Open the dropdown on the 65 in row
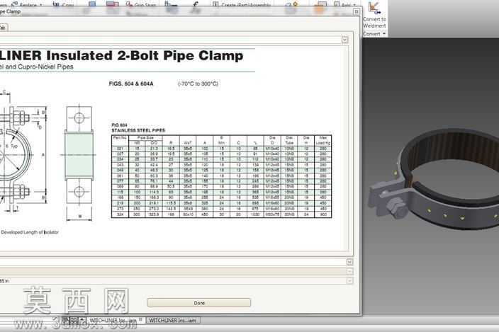Viewport: 499px width, 332px height. [349, 281]
